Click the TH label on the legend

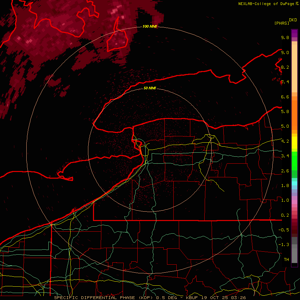click(286, 259)
